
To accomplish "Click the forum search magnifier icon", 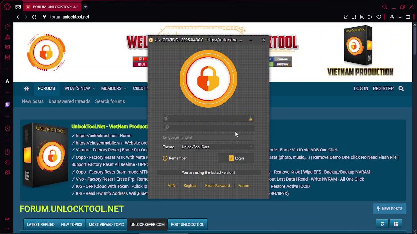I will point(401,88).
